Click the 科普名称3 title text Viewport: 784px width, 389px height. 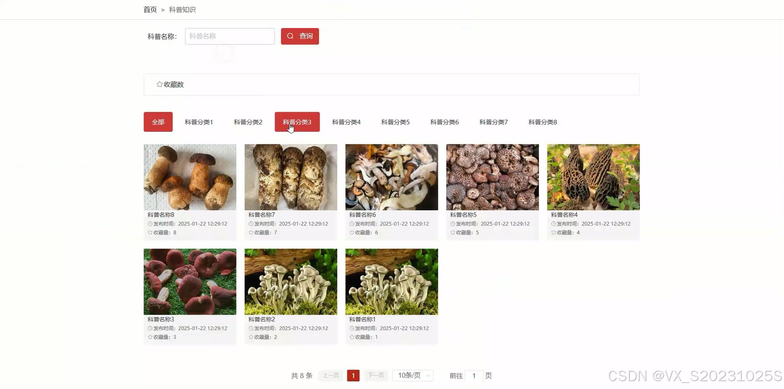161,319
